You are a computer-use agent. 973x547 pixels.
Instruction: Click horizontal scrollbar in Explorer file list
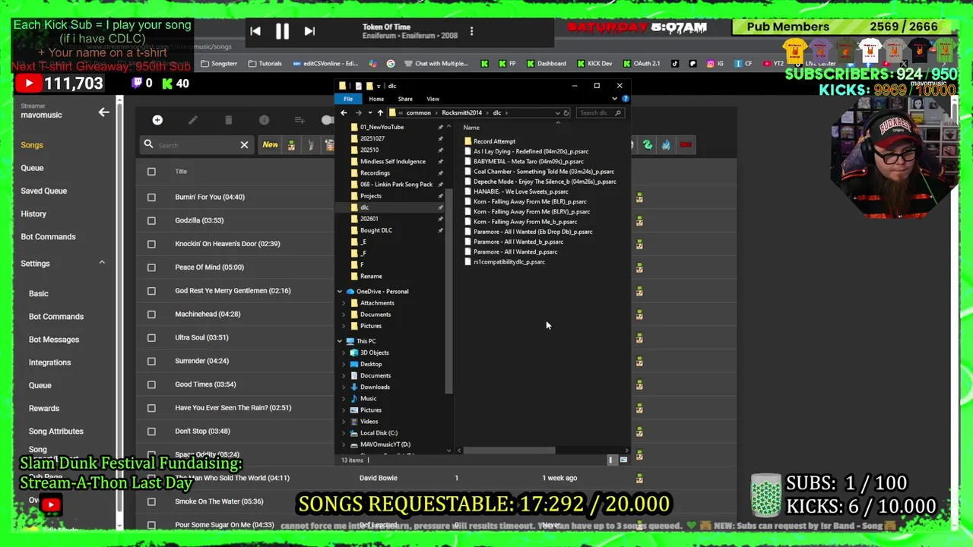(x=509, y=451)
